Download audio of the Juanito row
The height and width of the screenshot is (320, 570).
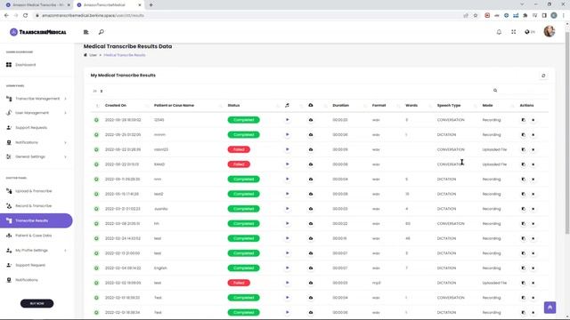[311, 209]
